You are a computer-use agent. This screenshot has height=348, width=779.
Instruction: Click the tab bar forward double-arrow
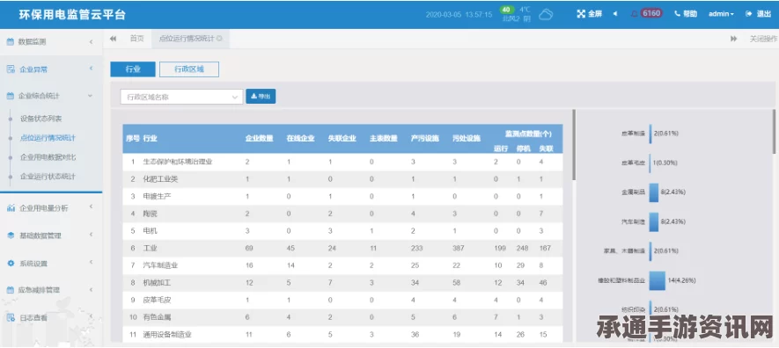pos(734,39)
